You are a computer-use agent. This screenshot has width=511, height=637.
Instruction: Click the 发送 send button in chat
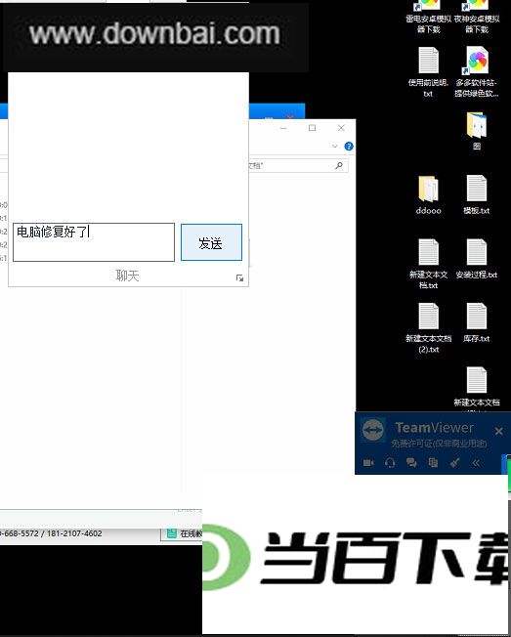pyautogui.click(x=211, y=242)
